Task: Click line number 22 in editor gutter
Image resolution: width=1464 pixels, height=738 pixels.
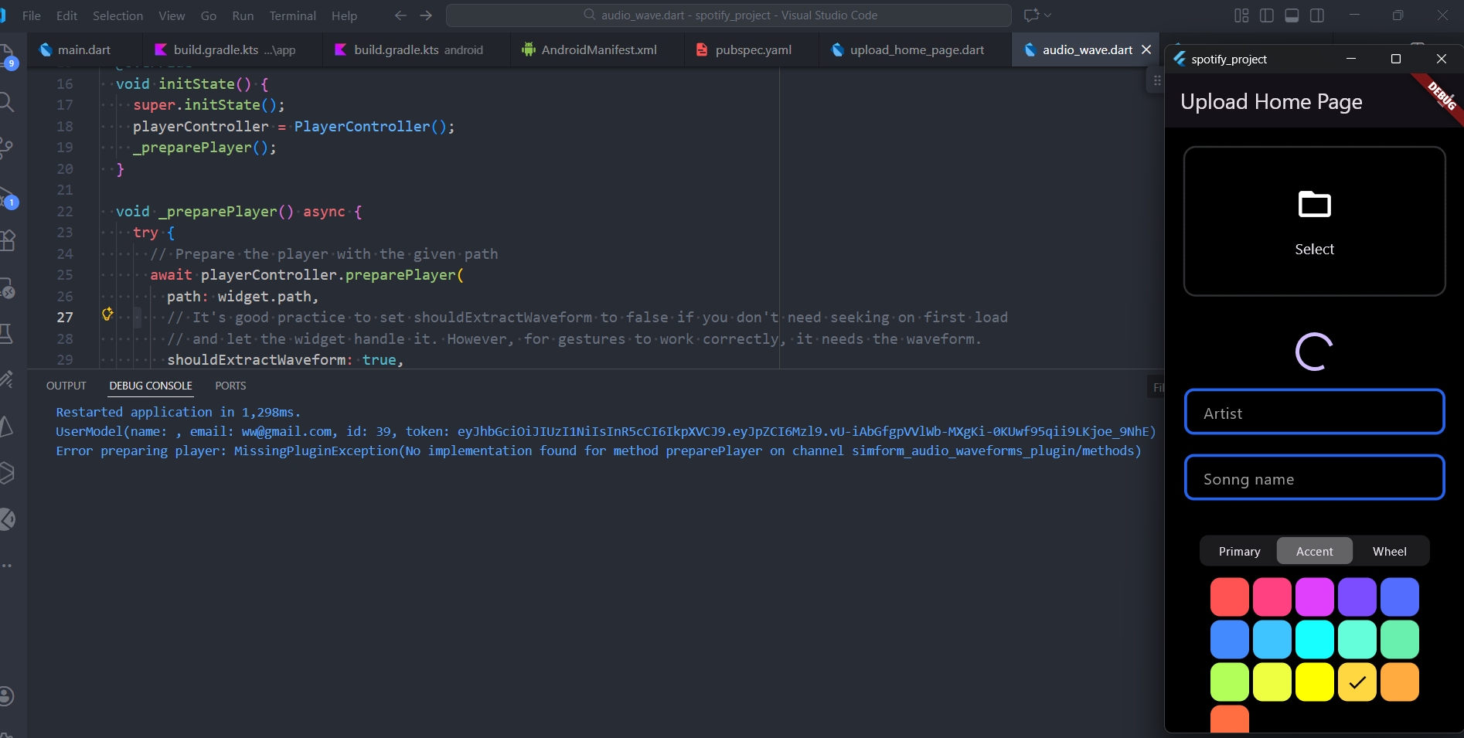Action: point(65,211)
